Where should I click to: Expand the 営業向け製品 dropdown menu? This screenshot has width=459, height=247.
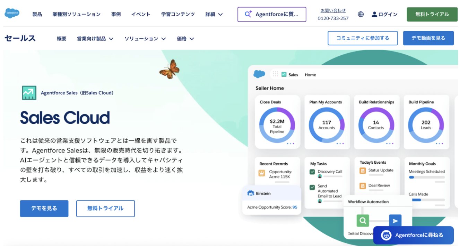click(95, 39)
